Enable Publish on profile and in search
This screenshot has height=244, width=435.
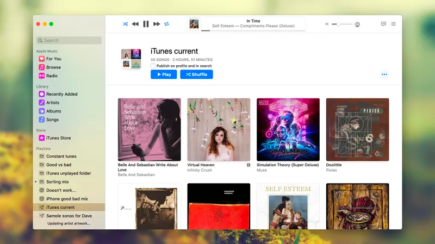[153, 66]
